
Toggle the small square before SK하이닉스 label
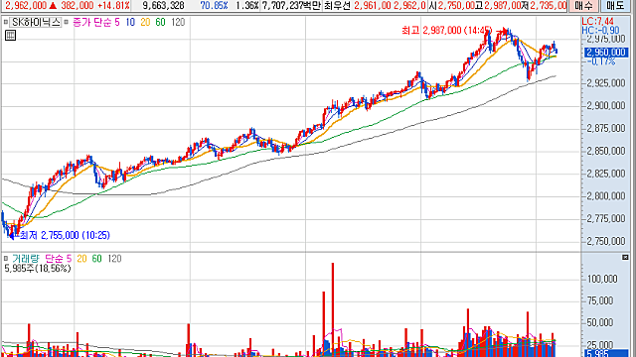(x=6, y=22)
